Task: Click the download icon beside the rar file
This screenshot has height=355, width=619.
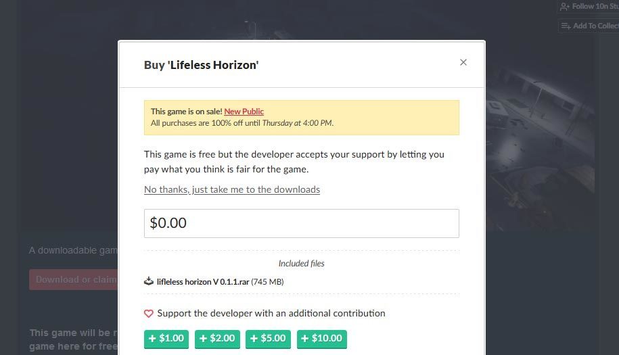Action: pyautogui.click(x=148, y=281)
